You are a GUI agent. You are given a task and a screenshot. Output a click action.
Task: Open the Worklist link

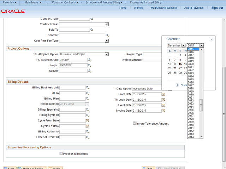coord(138,8)
